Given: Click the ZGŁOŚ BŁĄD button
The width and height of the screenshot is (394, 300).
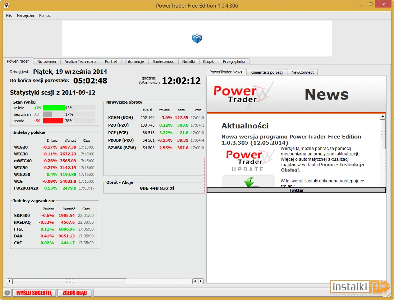Looking at the screenshot, I should (75, 293).
